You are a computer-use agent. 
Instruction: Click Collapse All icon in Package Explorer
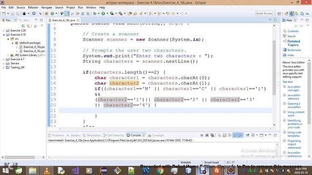point(23,26)
